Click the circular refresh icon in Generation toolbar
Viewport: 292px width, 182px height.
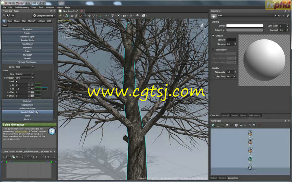pyautogui.click(x=232, y=125)
